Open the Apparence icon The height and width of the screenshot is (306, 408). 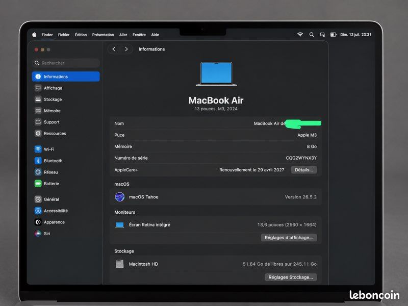38,222
